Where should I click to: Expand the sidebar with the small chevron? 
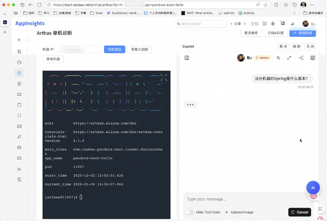27,38
